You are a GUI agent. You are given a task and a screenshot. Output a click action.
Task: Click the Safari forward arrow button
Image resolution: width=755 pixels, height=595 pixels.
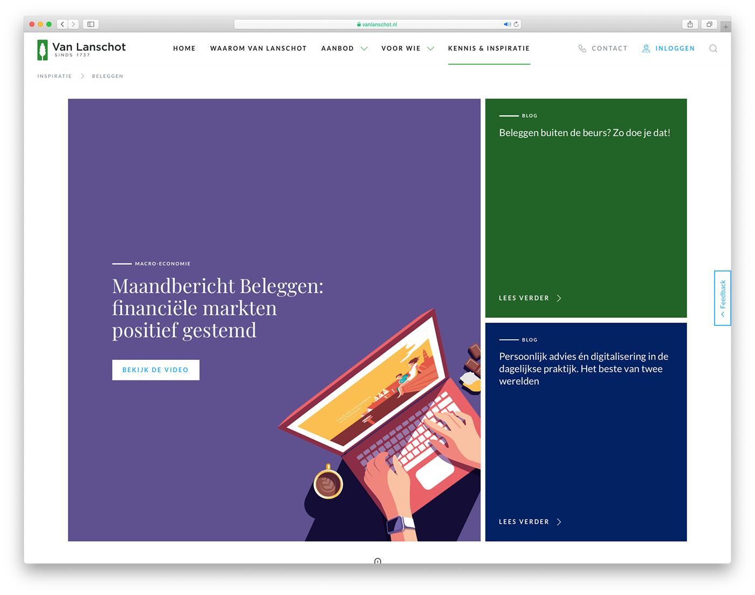click(73, 24)
